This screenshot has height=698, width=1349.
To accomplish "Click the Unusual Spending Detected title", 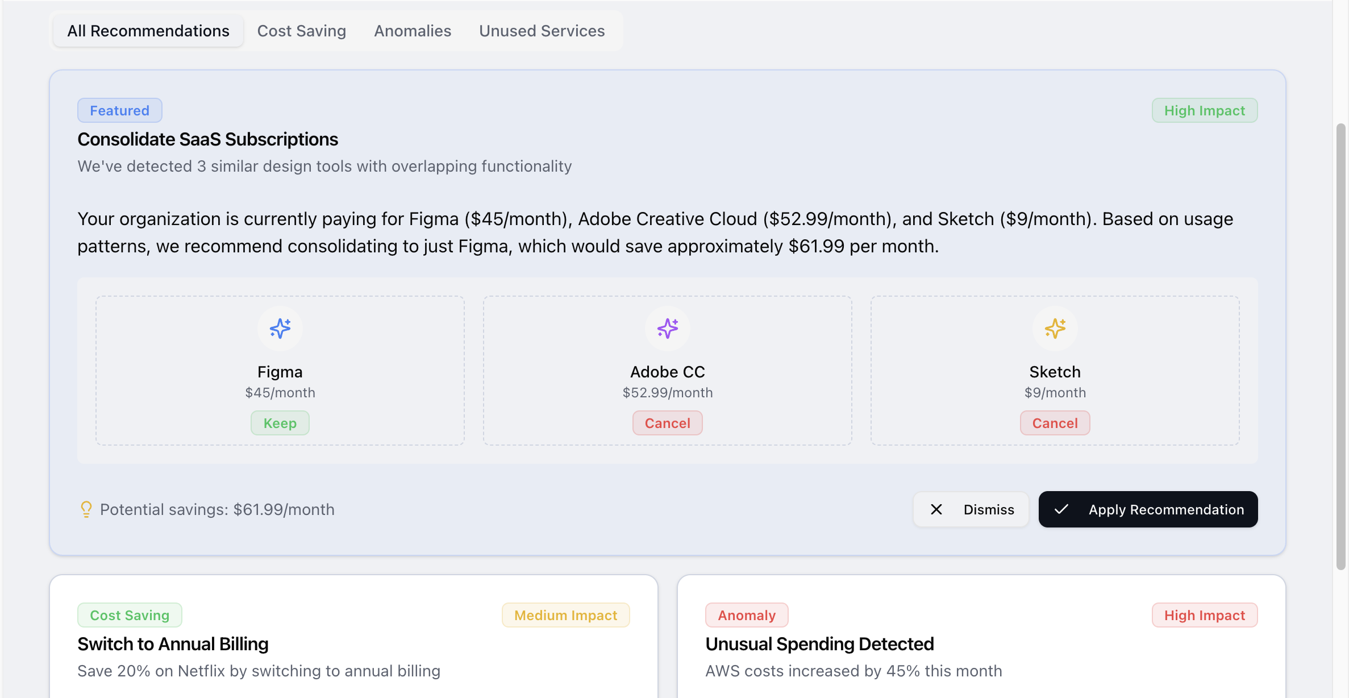I will pos(820,644).
